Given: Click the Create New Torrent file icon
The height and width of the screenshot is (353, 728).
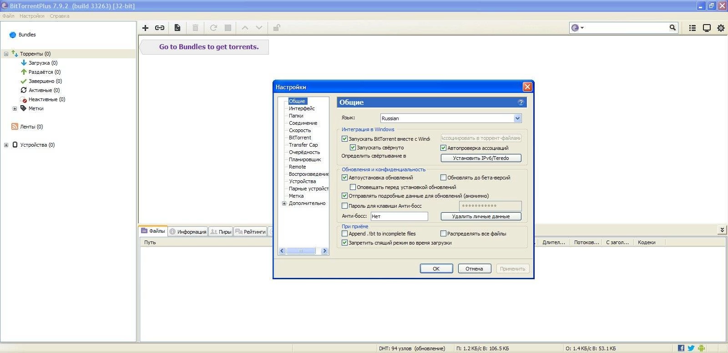Looking at the screenshot, I should coord(177,28).
